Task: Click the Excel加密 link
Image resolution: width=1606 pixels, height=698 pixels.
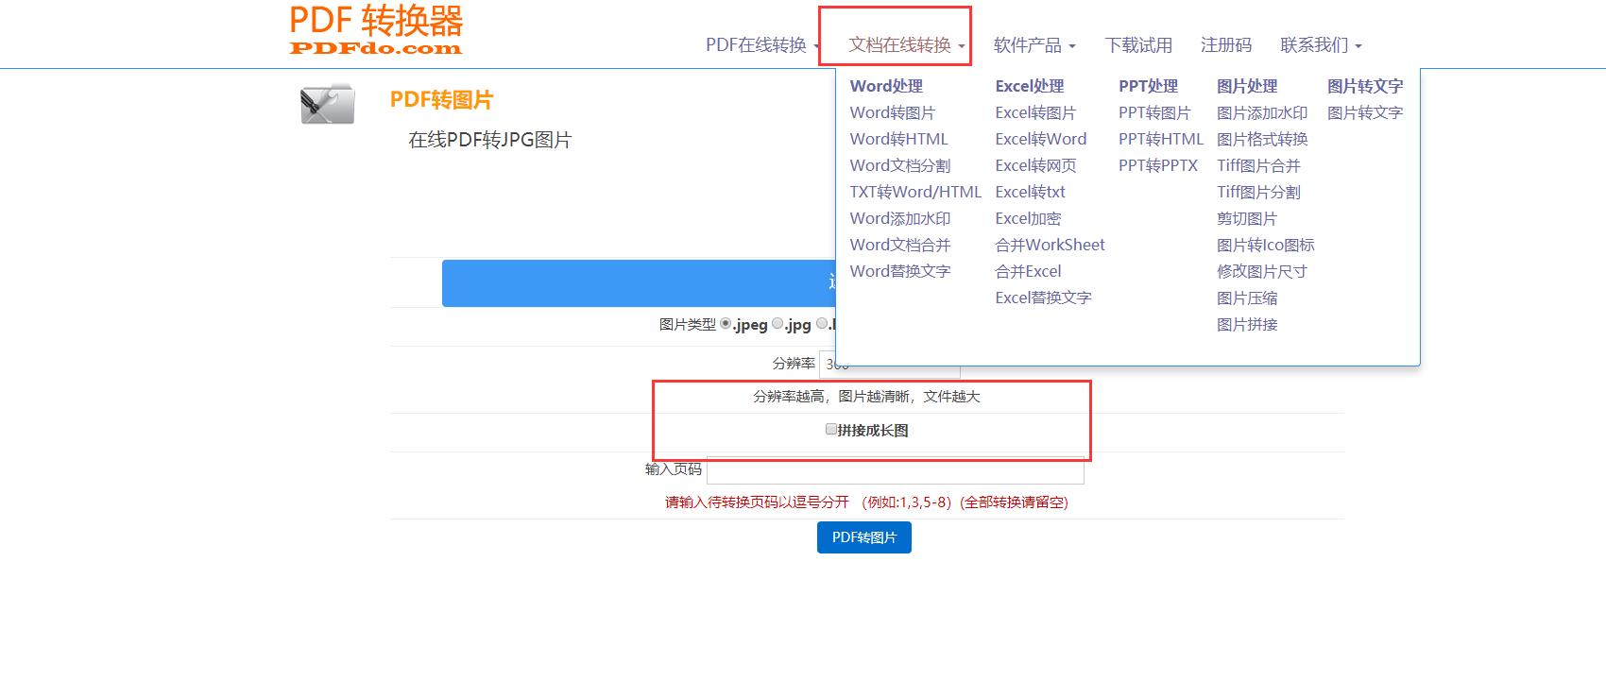Action: tap(1028, 218)
